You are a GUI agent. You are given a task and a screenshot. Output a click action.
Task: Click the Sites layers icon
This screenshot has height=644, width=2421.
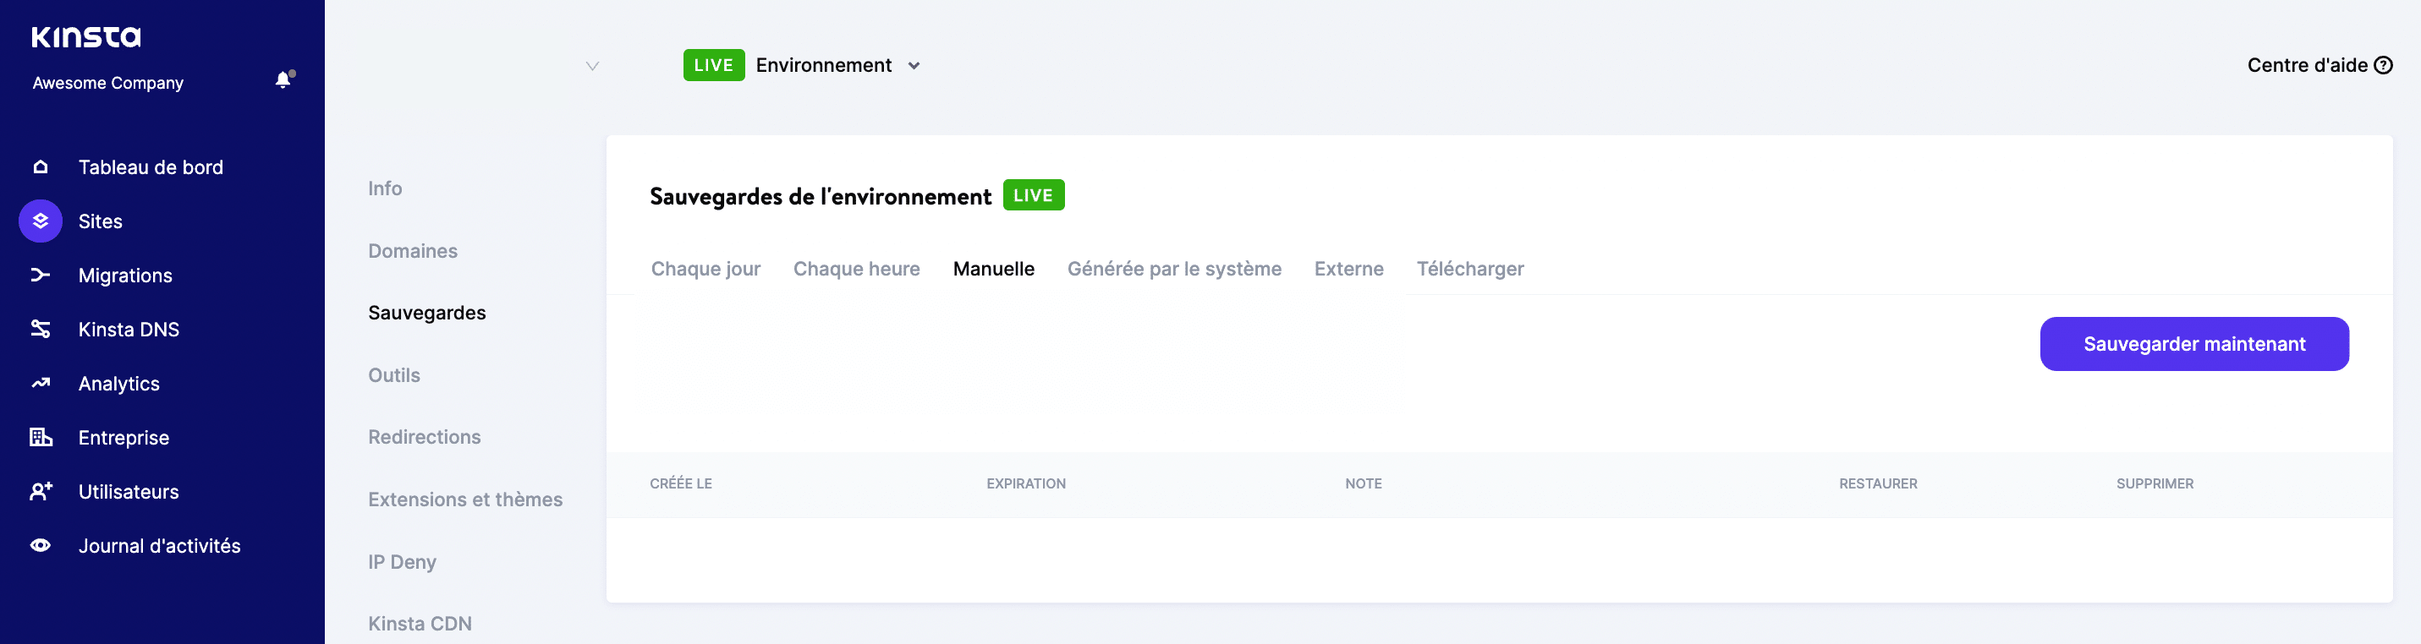pyautogui.click(x=41, y=221)
